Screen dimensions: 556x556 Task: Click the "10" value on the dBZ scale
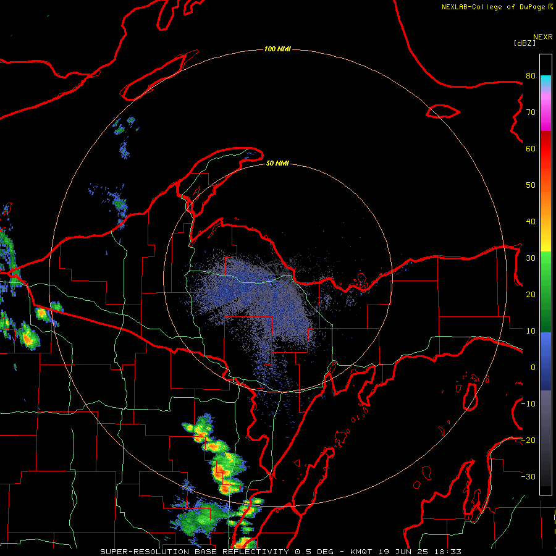click(x=531, y=331)
